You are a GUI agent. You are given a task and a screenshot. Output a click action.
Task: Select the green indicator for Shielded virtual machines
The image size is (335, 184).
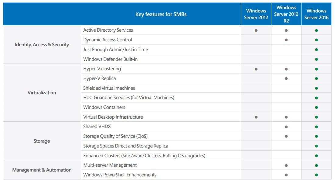(316, 88)
